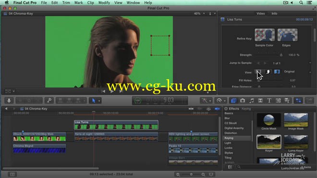The width and height of the screenshot is (317, 178).
Task: Select the Lisa Turns timeline clip
Action: coord(116,125)
